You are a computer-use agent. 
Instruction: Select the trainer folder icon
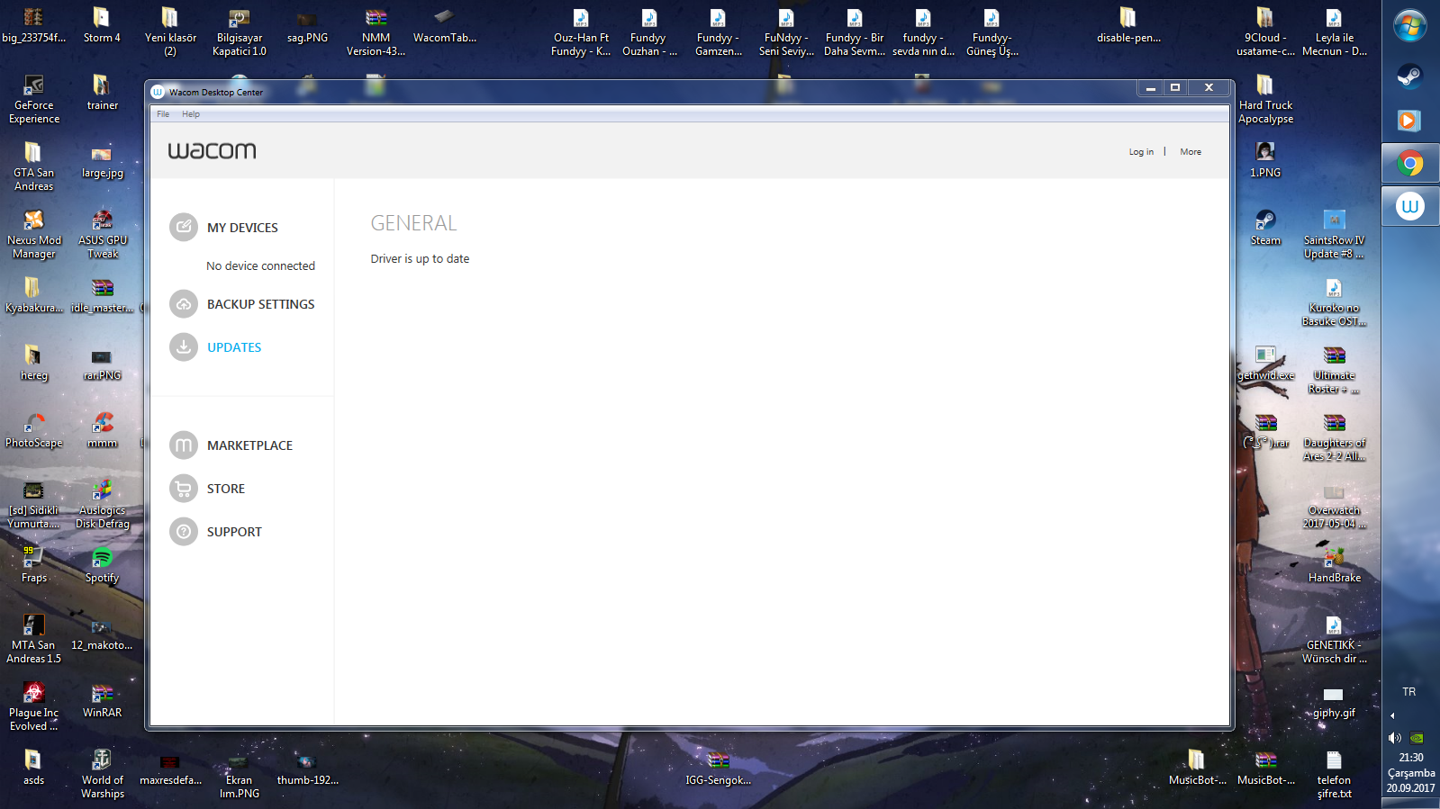point(103,93)
